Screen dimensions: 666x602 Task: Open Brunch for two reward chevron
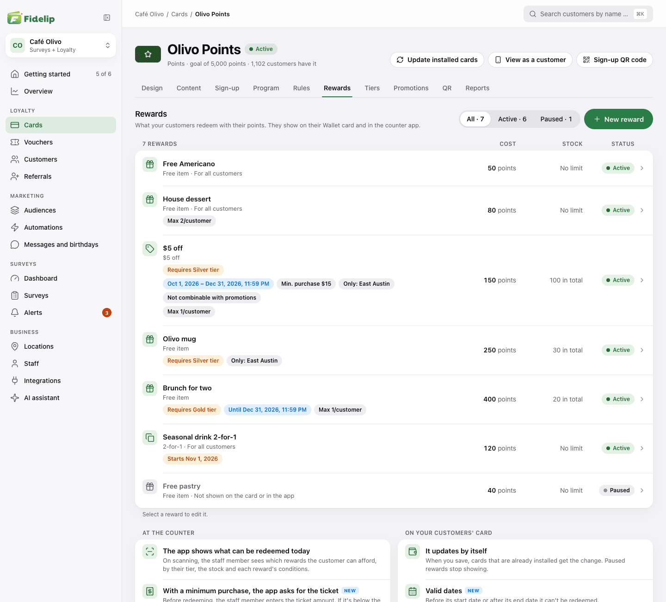click(x=642, y=399)
